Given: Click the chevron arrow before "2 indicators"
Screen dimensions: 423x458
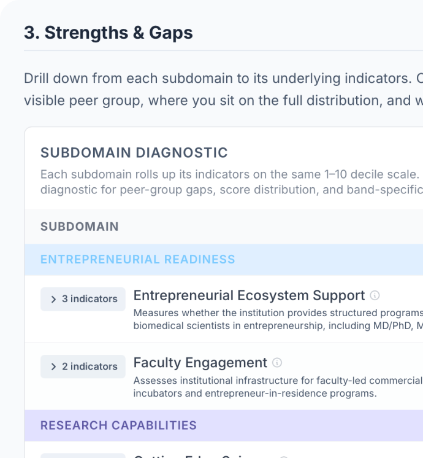Looking at the screenshot, I should (x=53, y=367).
